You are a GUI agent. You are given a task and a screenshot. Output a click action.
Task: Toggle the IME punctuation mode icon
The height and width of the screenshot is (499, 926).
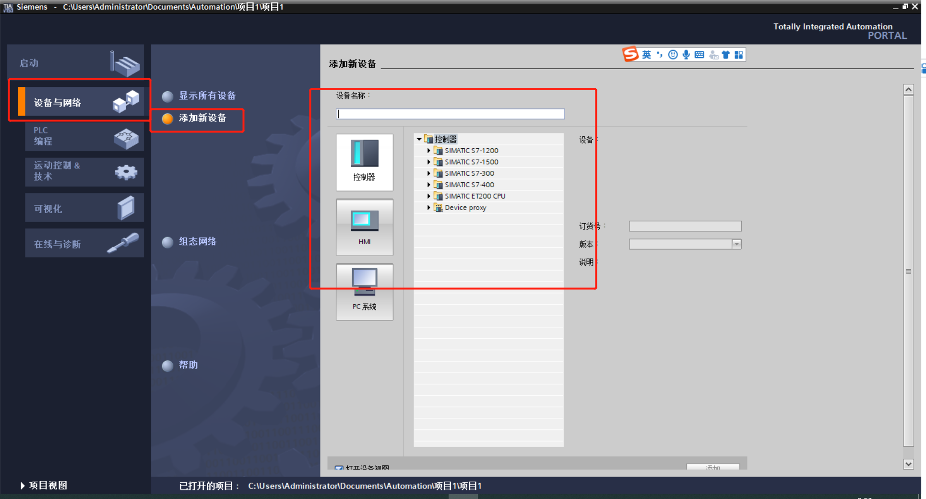click(660, 55)
